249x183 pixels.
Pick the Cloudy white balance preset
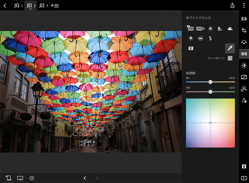(x=230, y=28)
